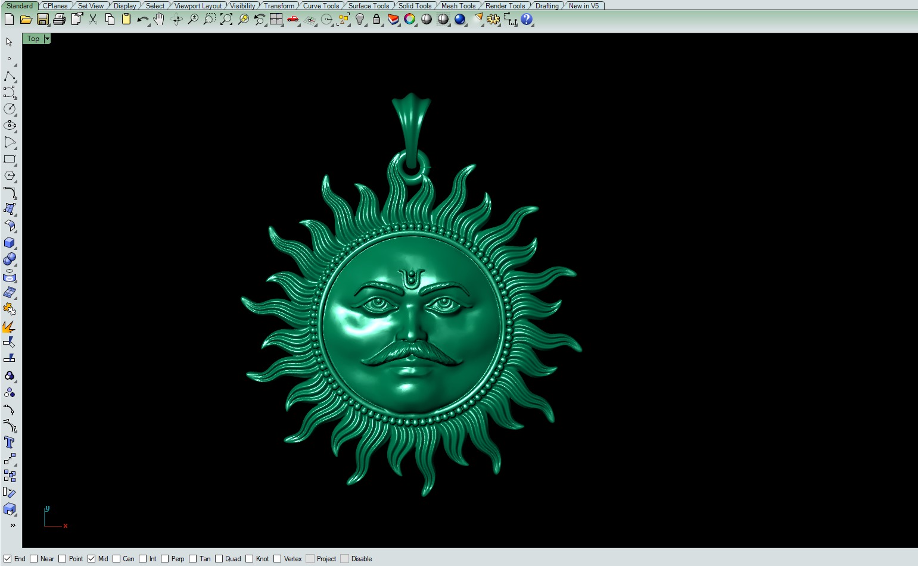Select the Fillet curves tool
Image resolution: width=918 pixels, height=566 pixels.
tap(10, 192)
